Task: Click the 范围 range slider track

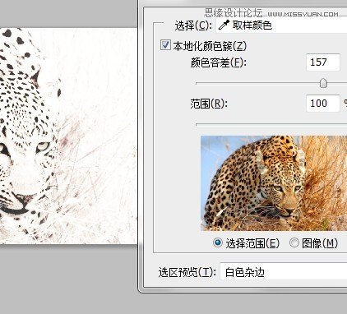Action: pyautogui.click(x=271, y=124)
